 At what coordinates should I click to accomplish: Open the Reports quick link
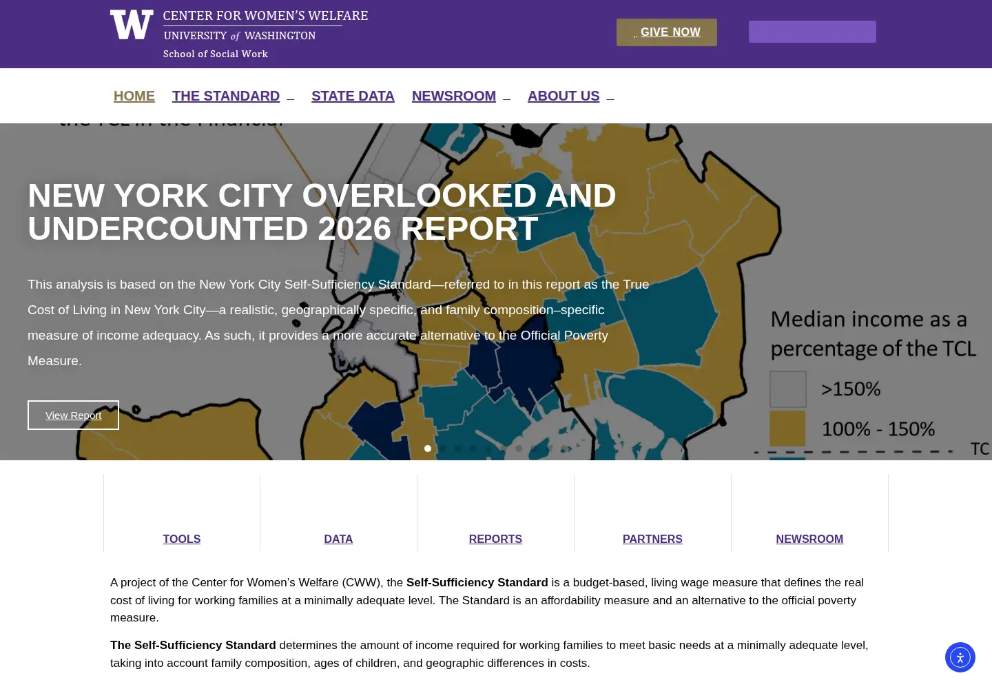click(x=495, y=539)
